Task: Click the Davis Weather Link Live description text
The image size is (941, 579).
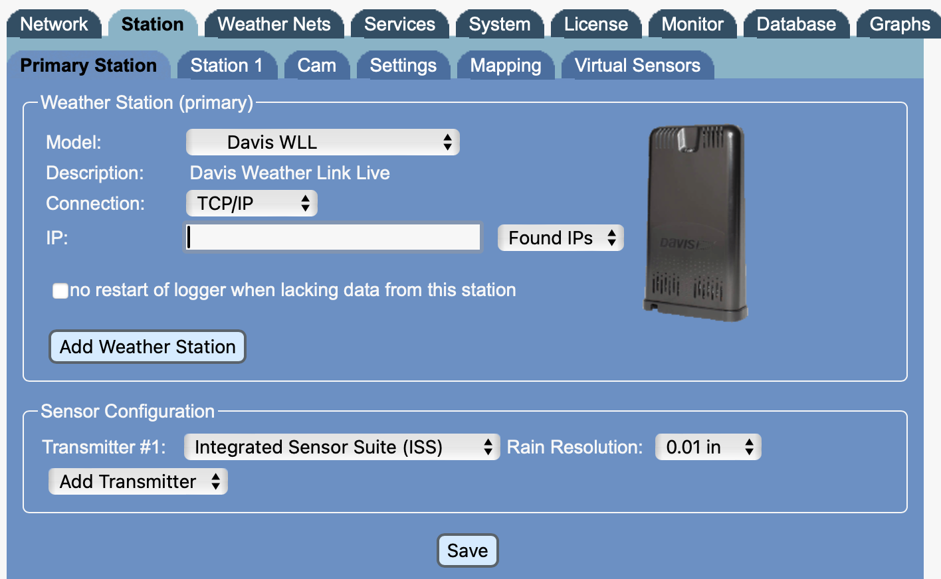Action: (290, 173)
